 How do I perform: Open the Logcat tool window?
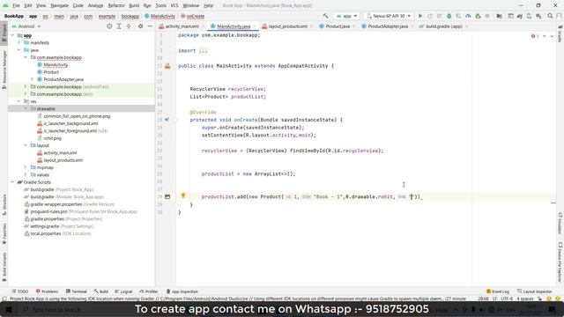(x=123, y=291)
